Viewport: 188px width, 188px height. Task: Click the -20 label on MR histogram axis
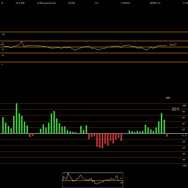point(183,142)
